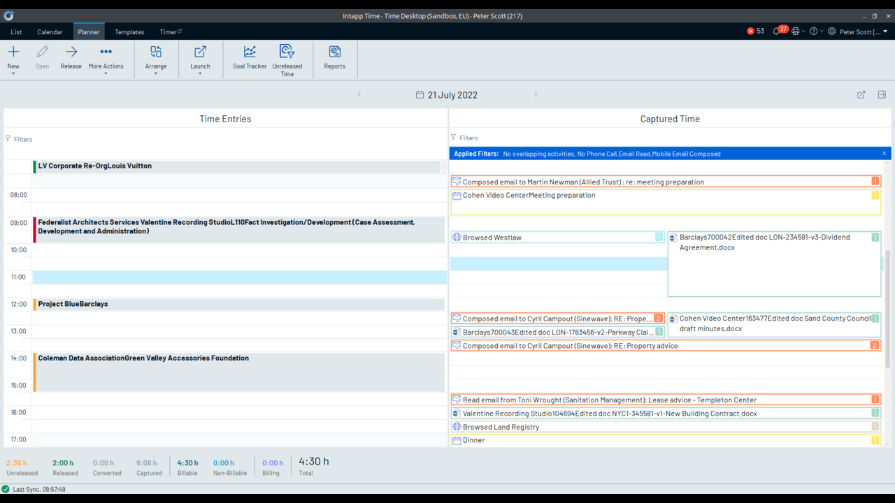Open the Templates tab

click(x=129, y=31)
